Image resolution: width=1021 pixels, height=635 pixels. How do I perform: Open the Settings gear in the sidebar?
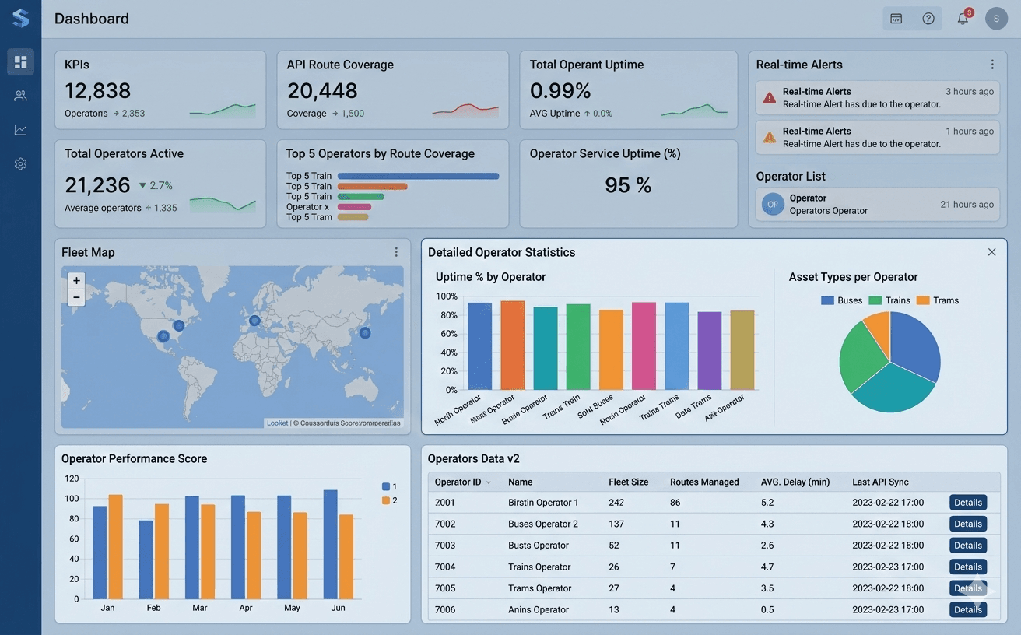(x=20, y=163)
